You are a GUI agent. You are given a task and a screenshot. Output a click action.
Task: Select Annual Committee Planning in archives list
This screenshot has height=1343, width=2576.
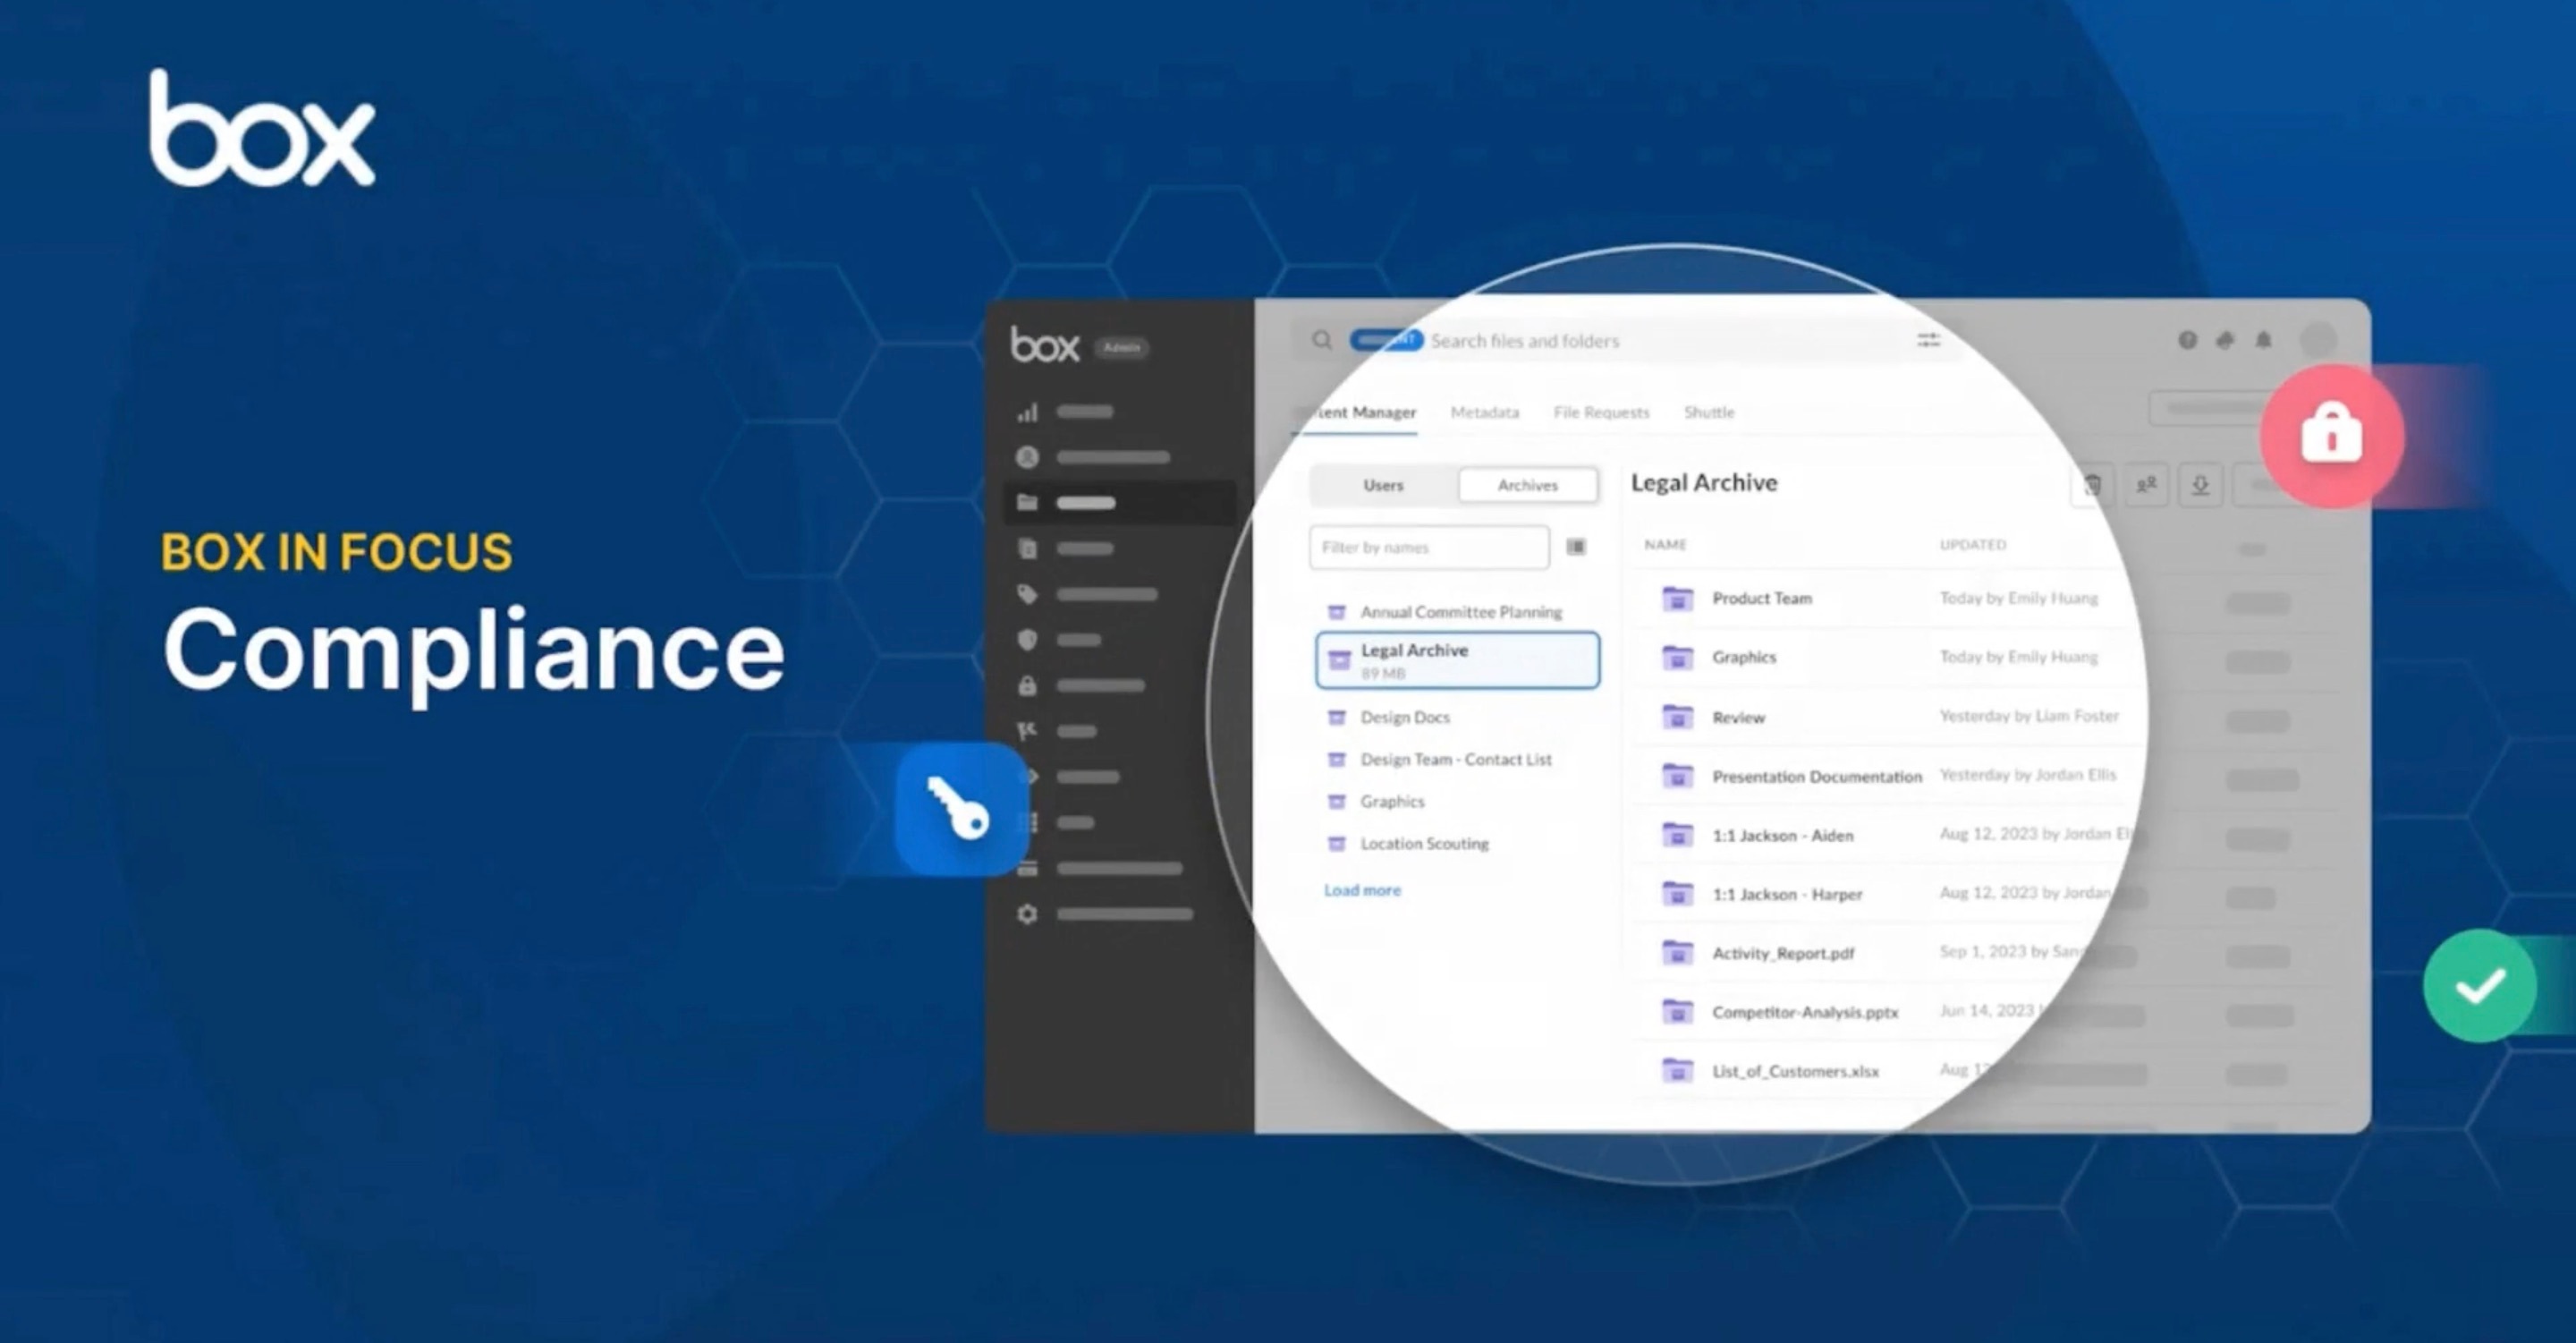(x=1461, y=612)
